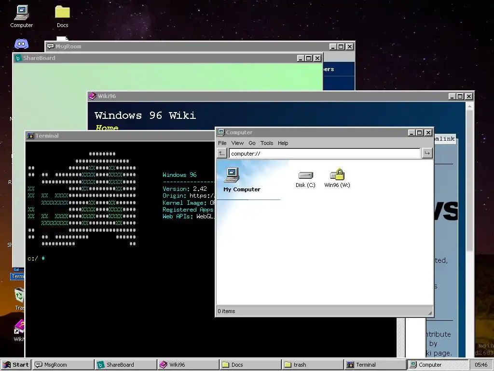Maximize the Computer window
The image size is (494, 371).
coord(419,132)
